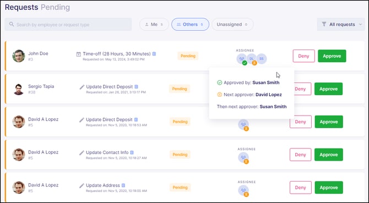Approve Sergio Tapia's direct deposit update
Screen dimensions: 369x203
[329, 89]
